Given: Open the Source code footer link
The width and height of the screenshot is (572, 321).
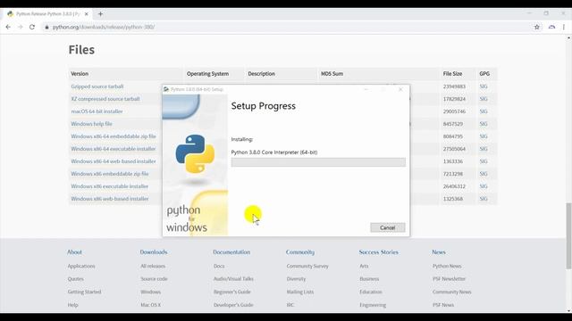Looking at the screenshot, I should tap(154, 279).
